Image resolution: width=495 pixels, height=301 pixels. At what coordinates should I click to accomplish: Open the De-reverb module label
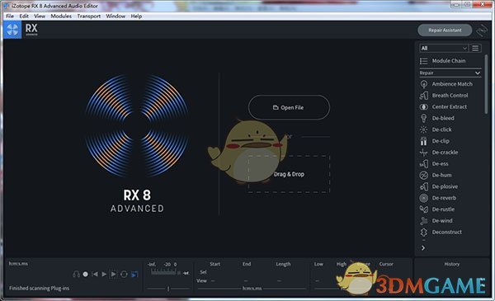pyautogui.click(x=444, y=198)
